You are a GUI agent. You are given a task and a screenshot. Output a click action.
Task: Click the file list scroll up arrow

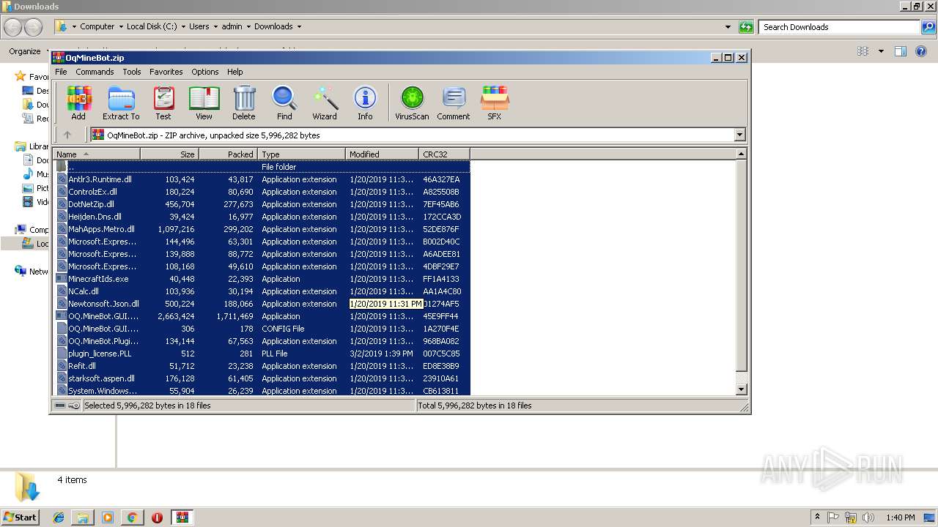pyautogui.click(x=741, y=154)
